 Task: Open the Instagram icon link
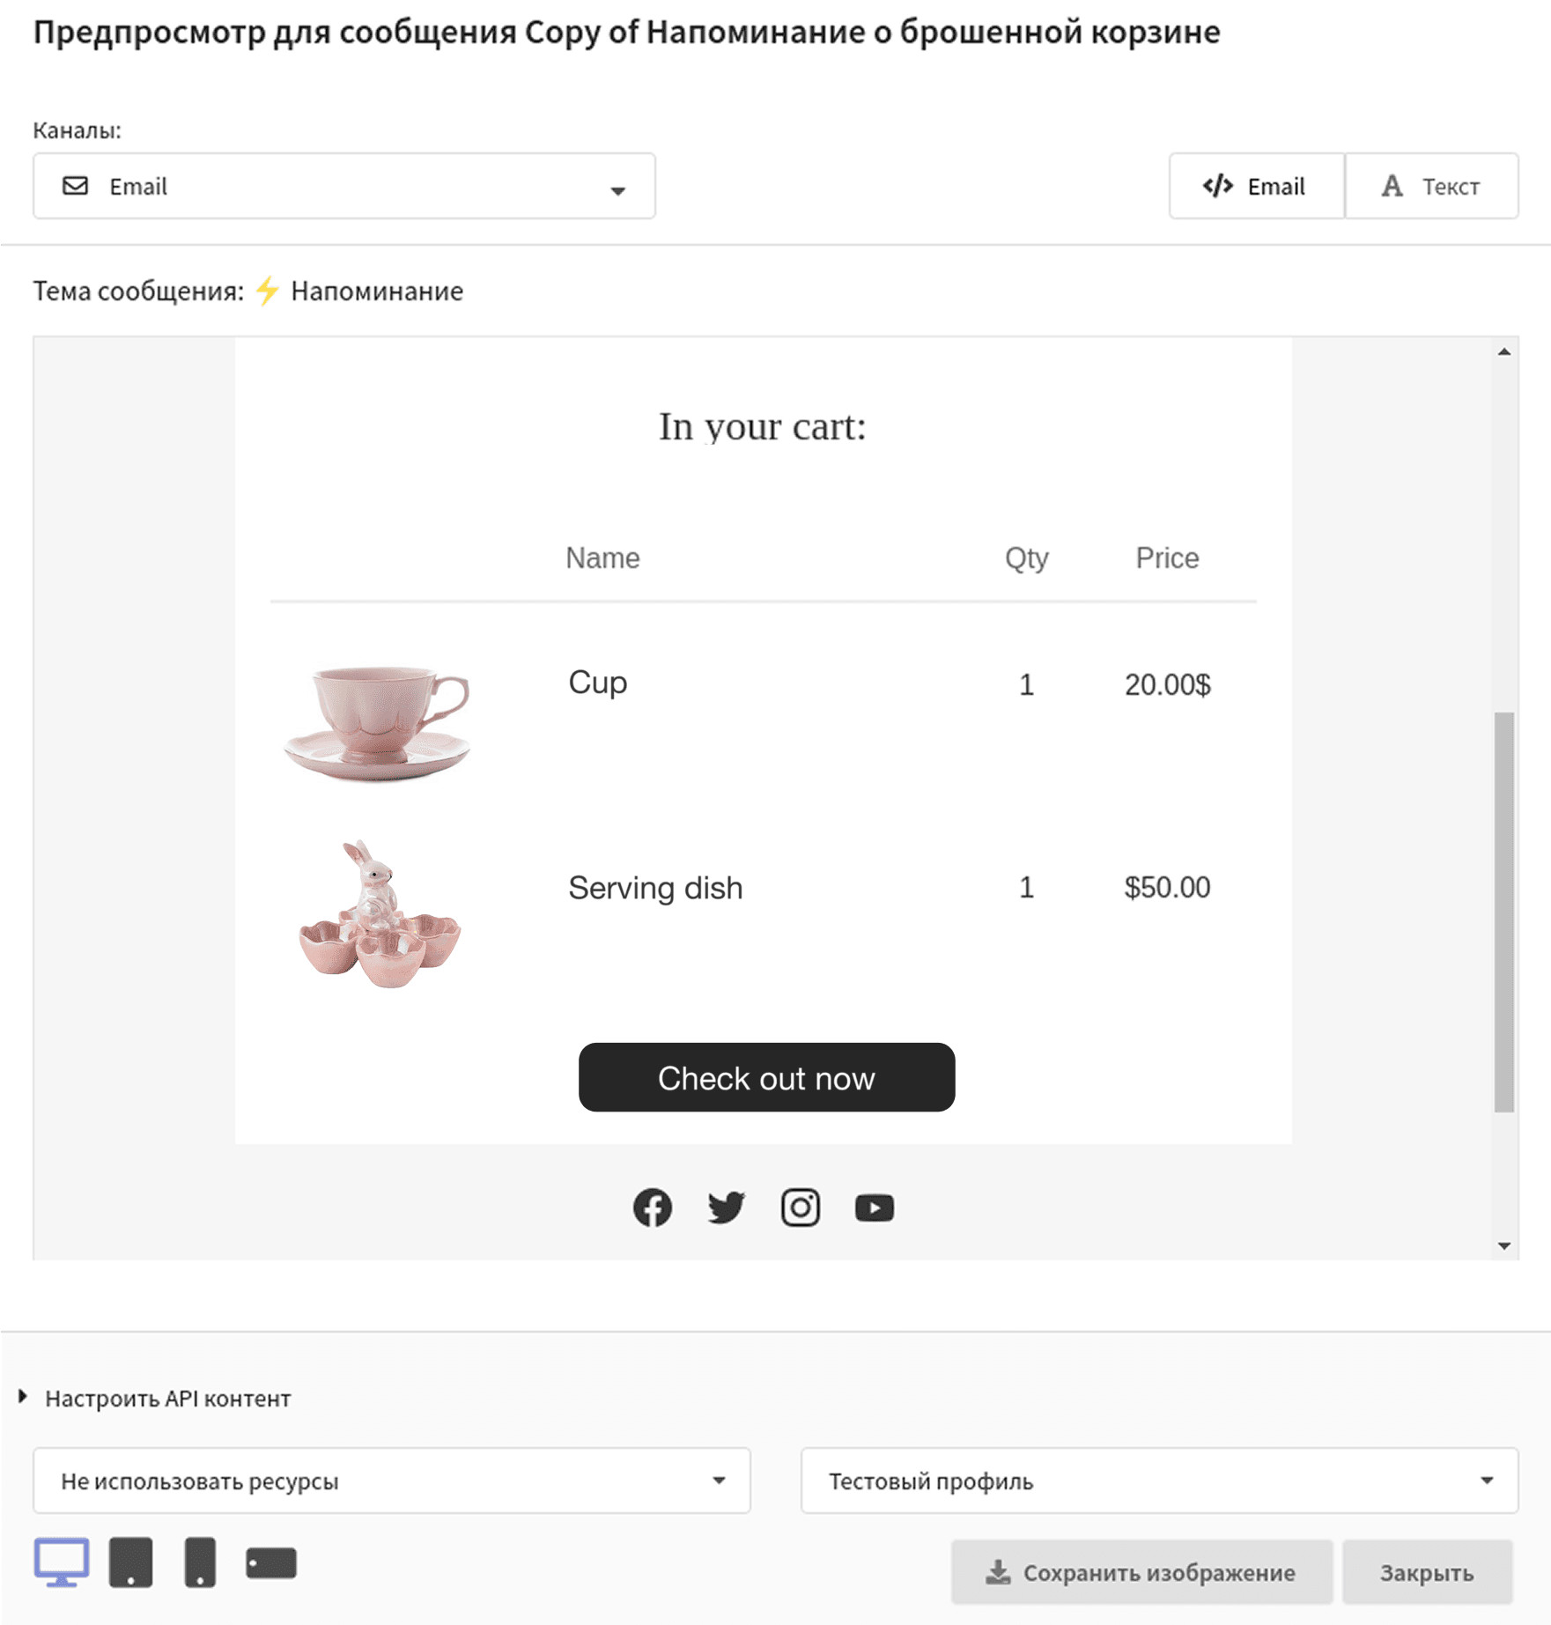801,1208
